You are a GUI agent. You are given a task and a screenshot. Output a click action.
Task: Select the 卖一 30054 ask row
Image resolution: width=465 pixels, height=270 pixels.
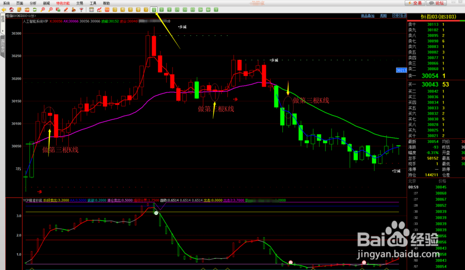[436, 76]
